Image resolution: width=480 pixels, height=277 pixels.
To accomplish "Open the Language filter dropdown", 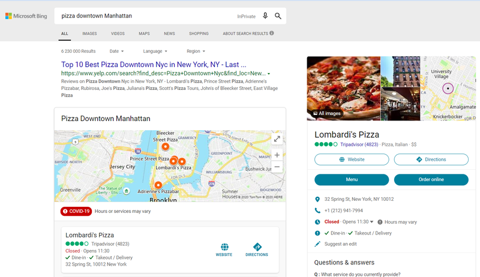I will 155,51.
